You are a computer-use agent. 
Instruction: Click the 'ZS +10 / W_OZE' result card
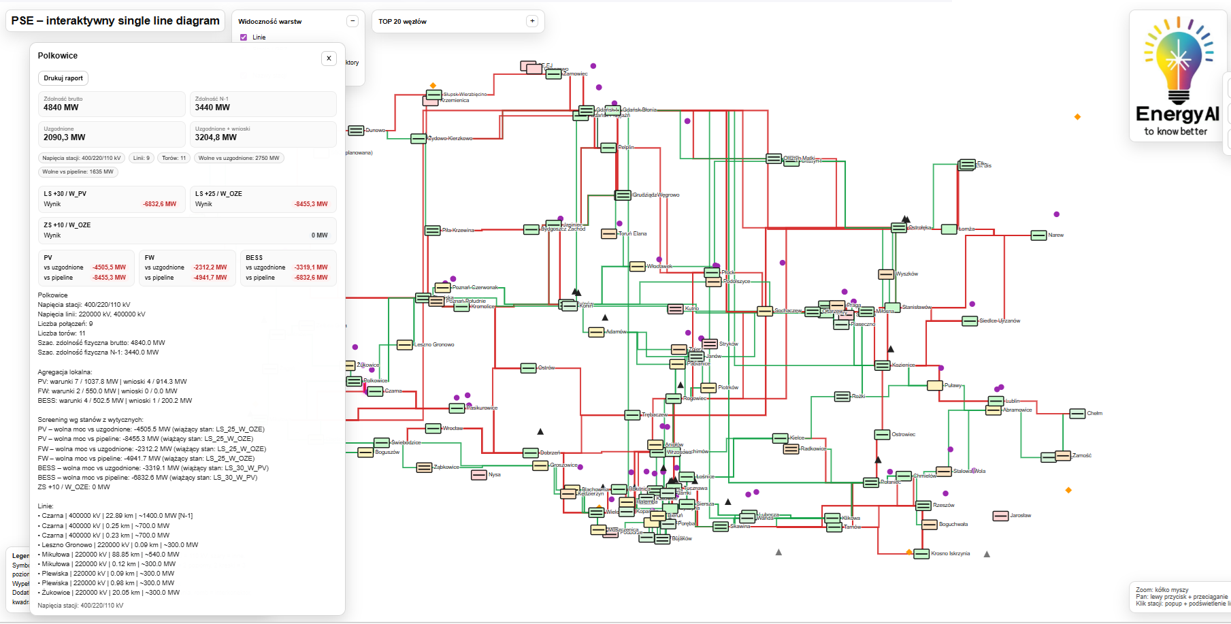[187, 231]
